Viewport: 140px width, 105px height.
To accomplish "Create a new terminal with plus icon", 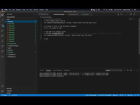I will click(125, 70).
